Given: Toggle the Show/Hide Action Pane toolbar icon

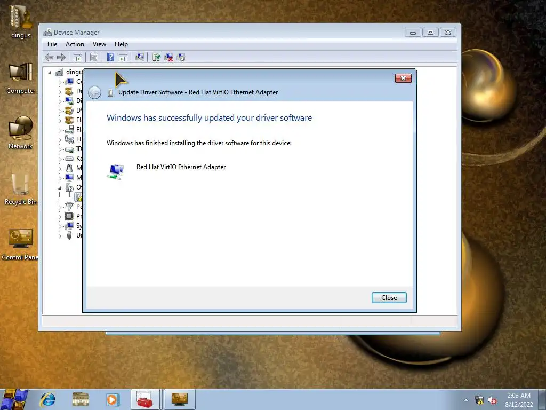Looking at the screenshot, I should (123, 58).
